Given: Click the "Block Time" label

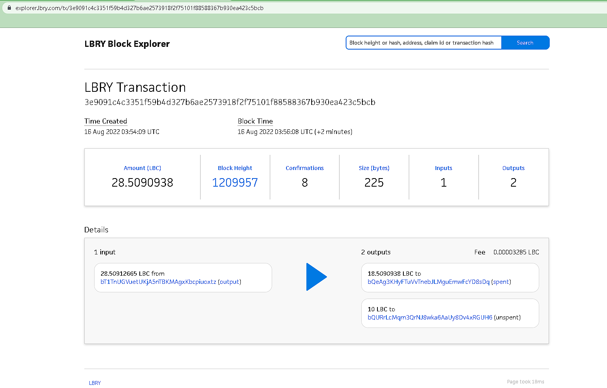Looking at the screenshot, I should pos(255,121).
